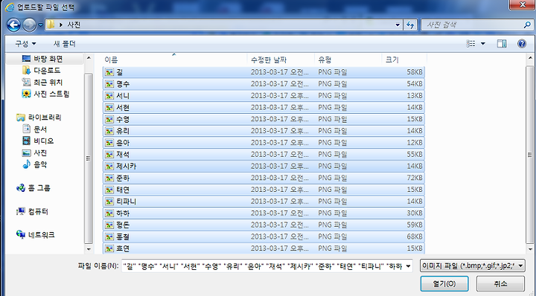Click the refresh button beside address bar
This screenshot has width=536, height=296.
(x=410, y=25)
